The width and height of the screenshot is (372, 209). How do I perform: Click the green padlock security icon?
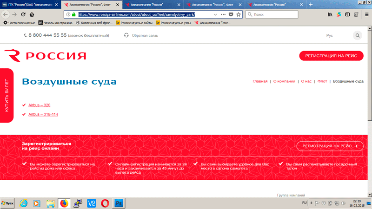click(x=74, y=14)
